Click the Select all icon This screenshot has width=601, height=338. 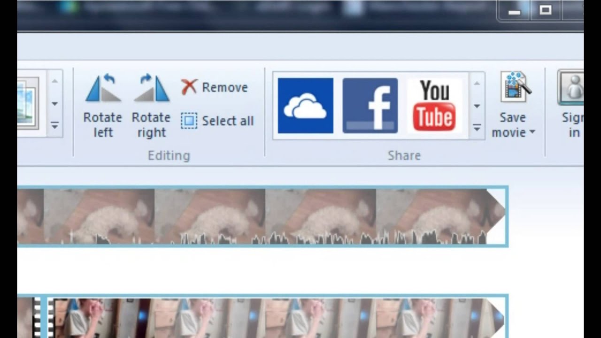[189, 121]
